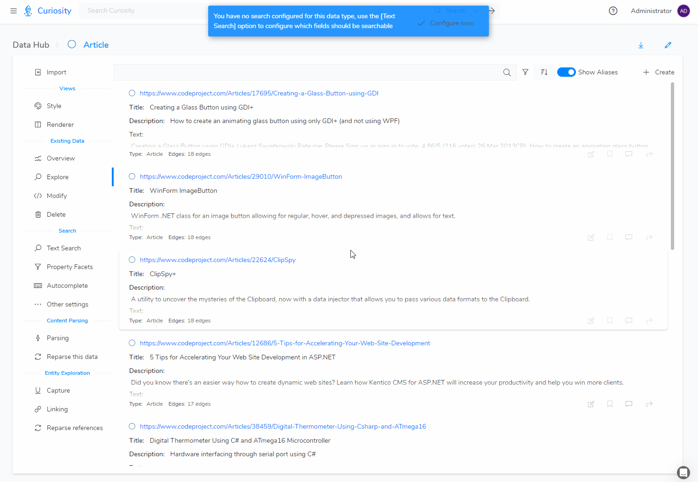Image resolution: width=698 pixels, height=482 pixels.
Task: Open the Search dropdown in the notification banner
Action: click(x=476, y=10)
